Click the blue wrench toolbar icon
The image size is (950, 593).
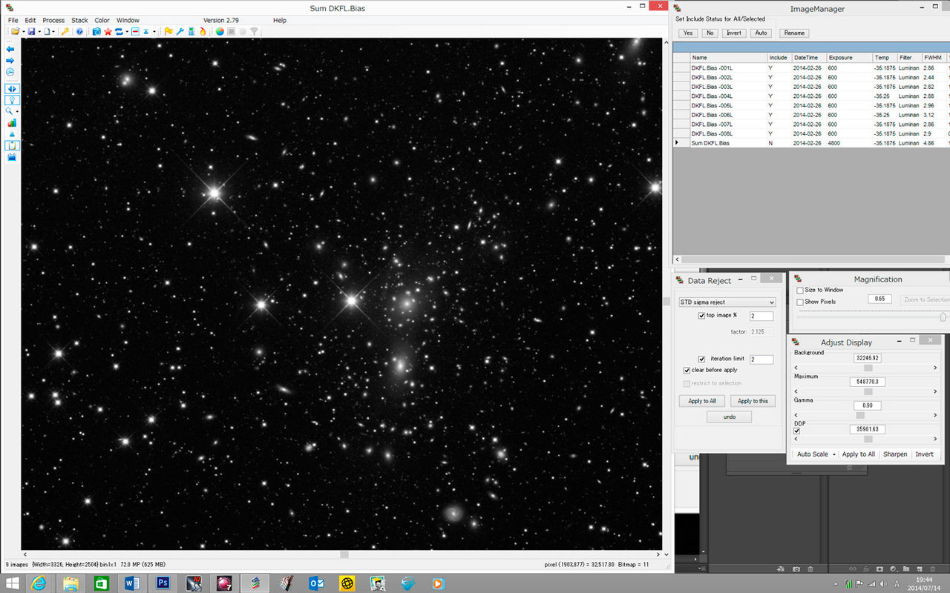point(180,31)
